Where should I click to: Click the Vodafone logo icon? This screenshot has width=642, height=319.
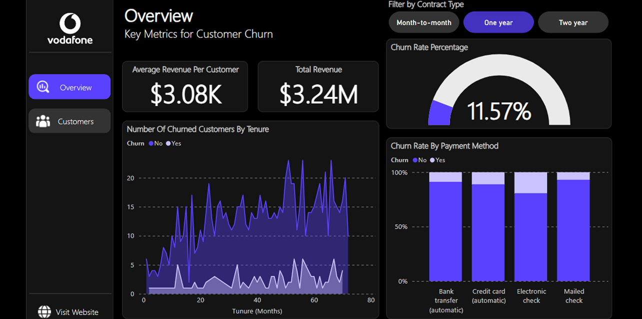pos(70,23)
